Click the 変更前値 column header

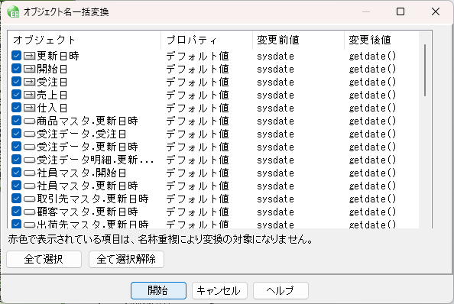[299, 40]
